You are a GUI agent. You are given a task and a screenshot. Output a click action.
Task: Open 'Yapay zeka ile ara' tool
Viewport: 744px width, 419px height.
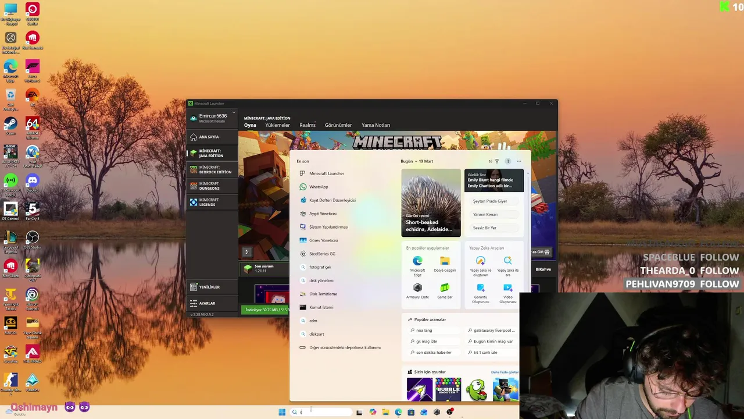coord(507,266)
